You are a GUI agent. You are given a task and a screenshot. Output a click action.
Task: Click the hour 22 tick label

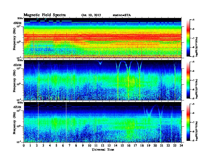168,145
